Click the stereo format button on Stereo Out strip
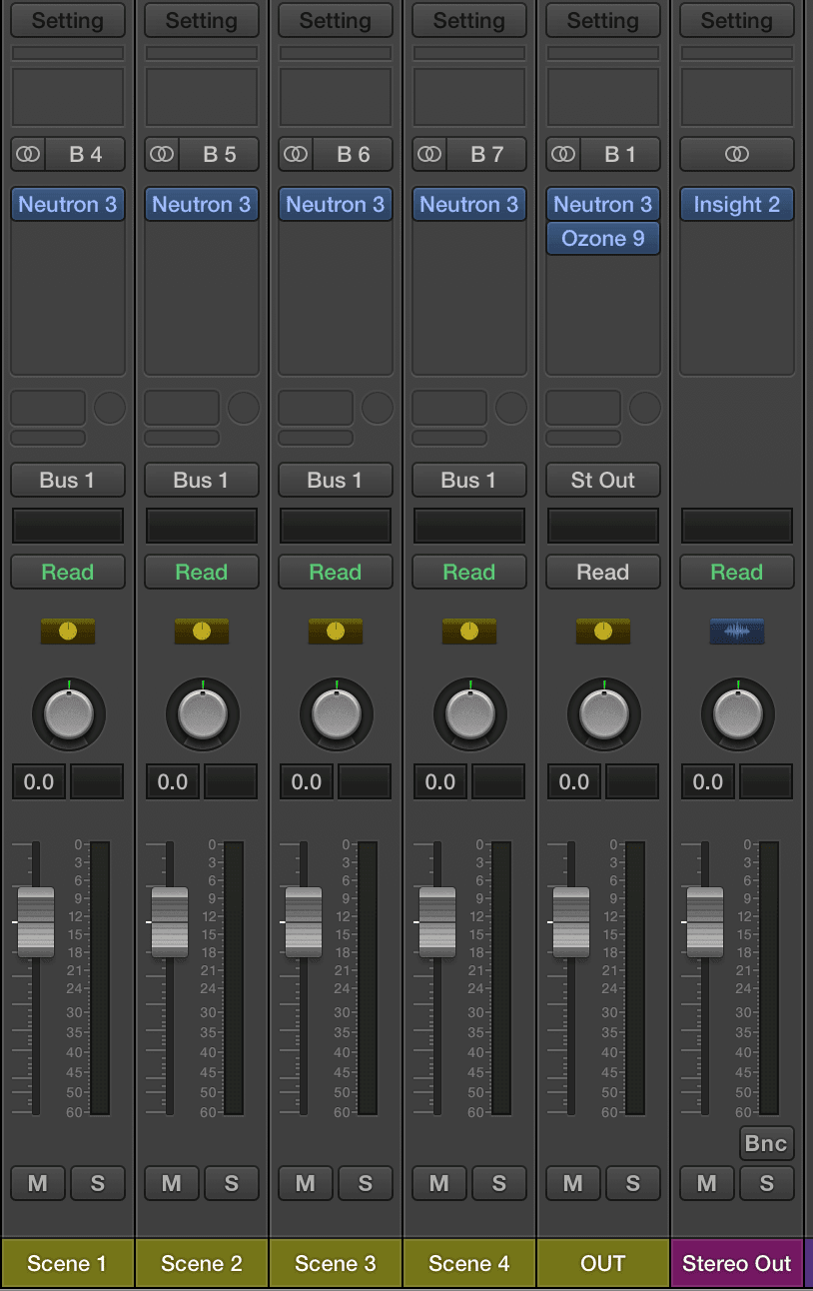The image size is (813, 1291). [x=737, y=154]
